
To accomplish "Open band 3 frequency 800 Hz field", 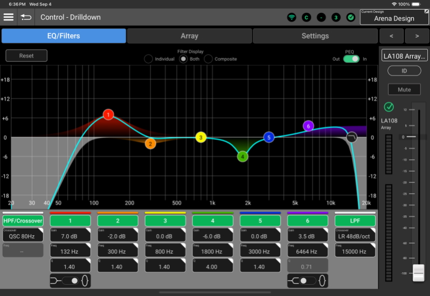I will pyautogui.click(x=165, y=250).
